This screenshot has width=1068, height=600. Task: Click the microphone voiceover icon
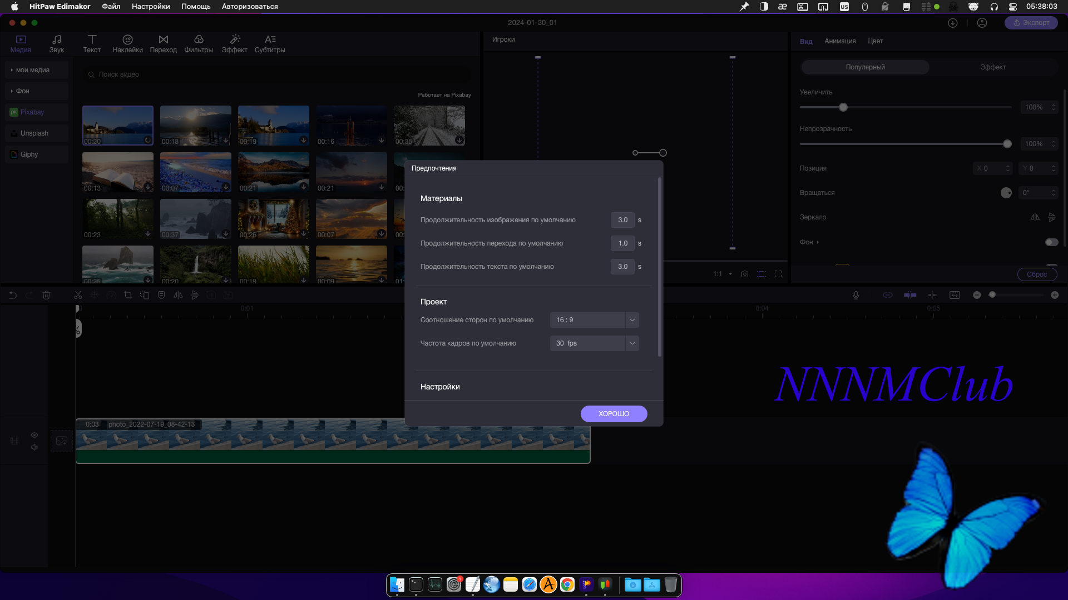tap(856, 296)
